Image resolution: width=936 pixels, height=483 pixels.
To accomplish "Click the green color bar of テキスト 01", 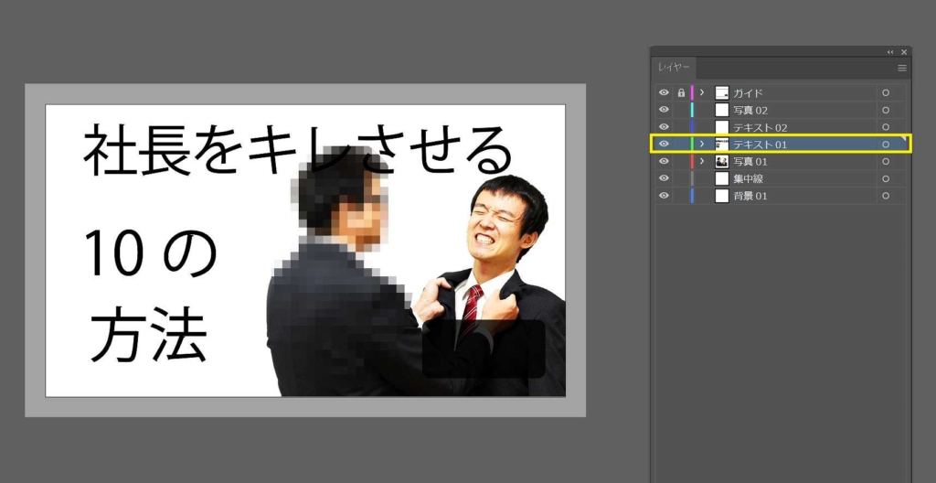I will coord(692,144).
